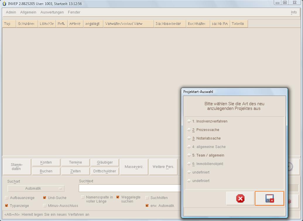Click the Masseverz. button
This screenshot has height=221, width=303.
[x=134, y=167]
